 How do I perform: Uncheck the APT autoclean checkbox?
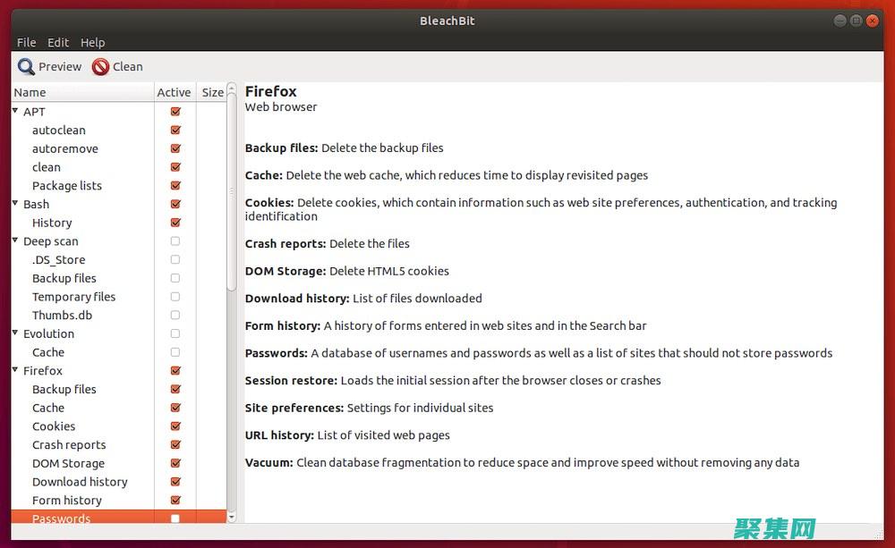point(175,131)
